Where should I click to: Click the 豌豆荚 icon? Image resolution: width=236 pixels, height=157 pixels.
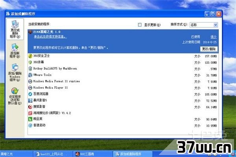30,119
